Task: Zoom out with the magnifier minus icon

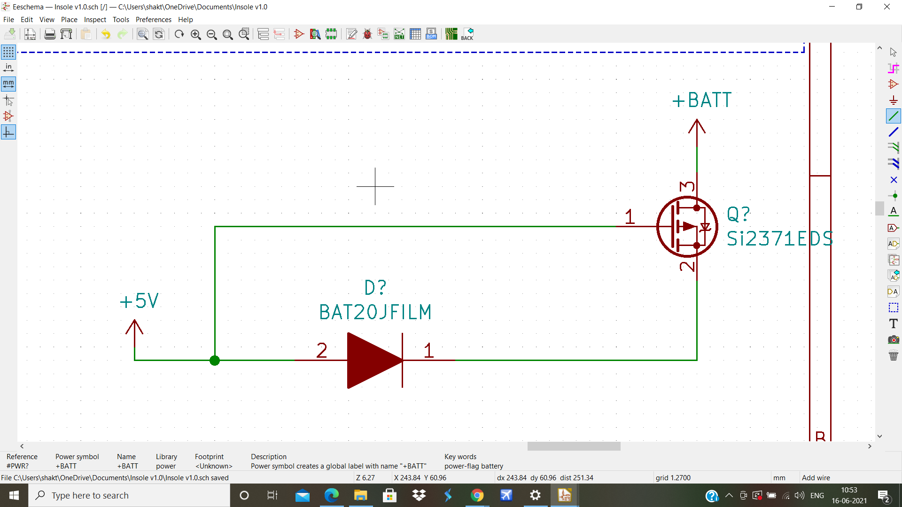Action: tap(212, 34)
